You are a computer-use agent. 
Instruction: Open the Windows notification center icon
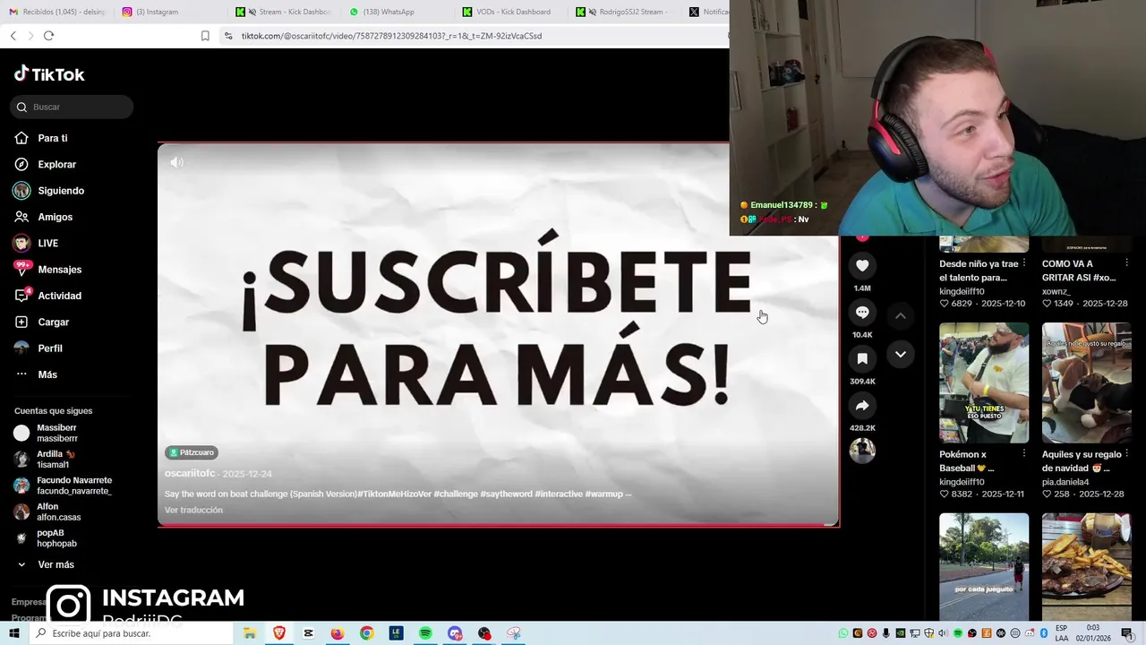[1127, 633]
